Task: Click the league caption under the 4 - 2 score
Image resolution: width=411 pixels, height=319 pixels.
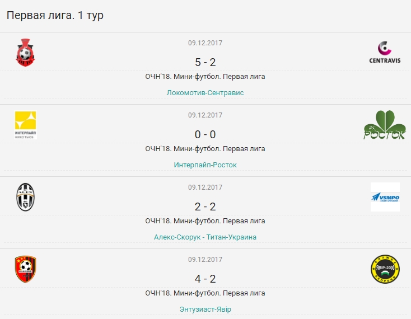Action: point(205,293)
